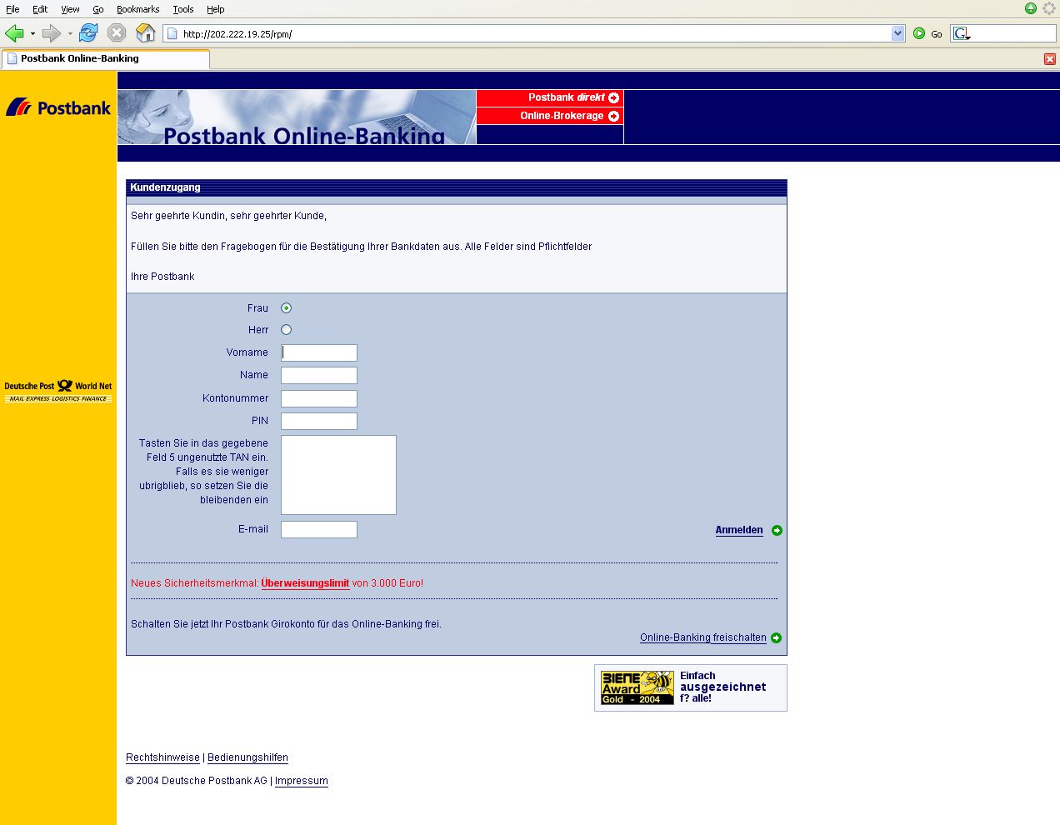The height and width of the screenshot is (825, 1060).
Task: Click the BIENE Award Gold 2004 badge
Action: tap(637, 687)
